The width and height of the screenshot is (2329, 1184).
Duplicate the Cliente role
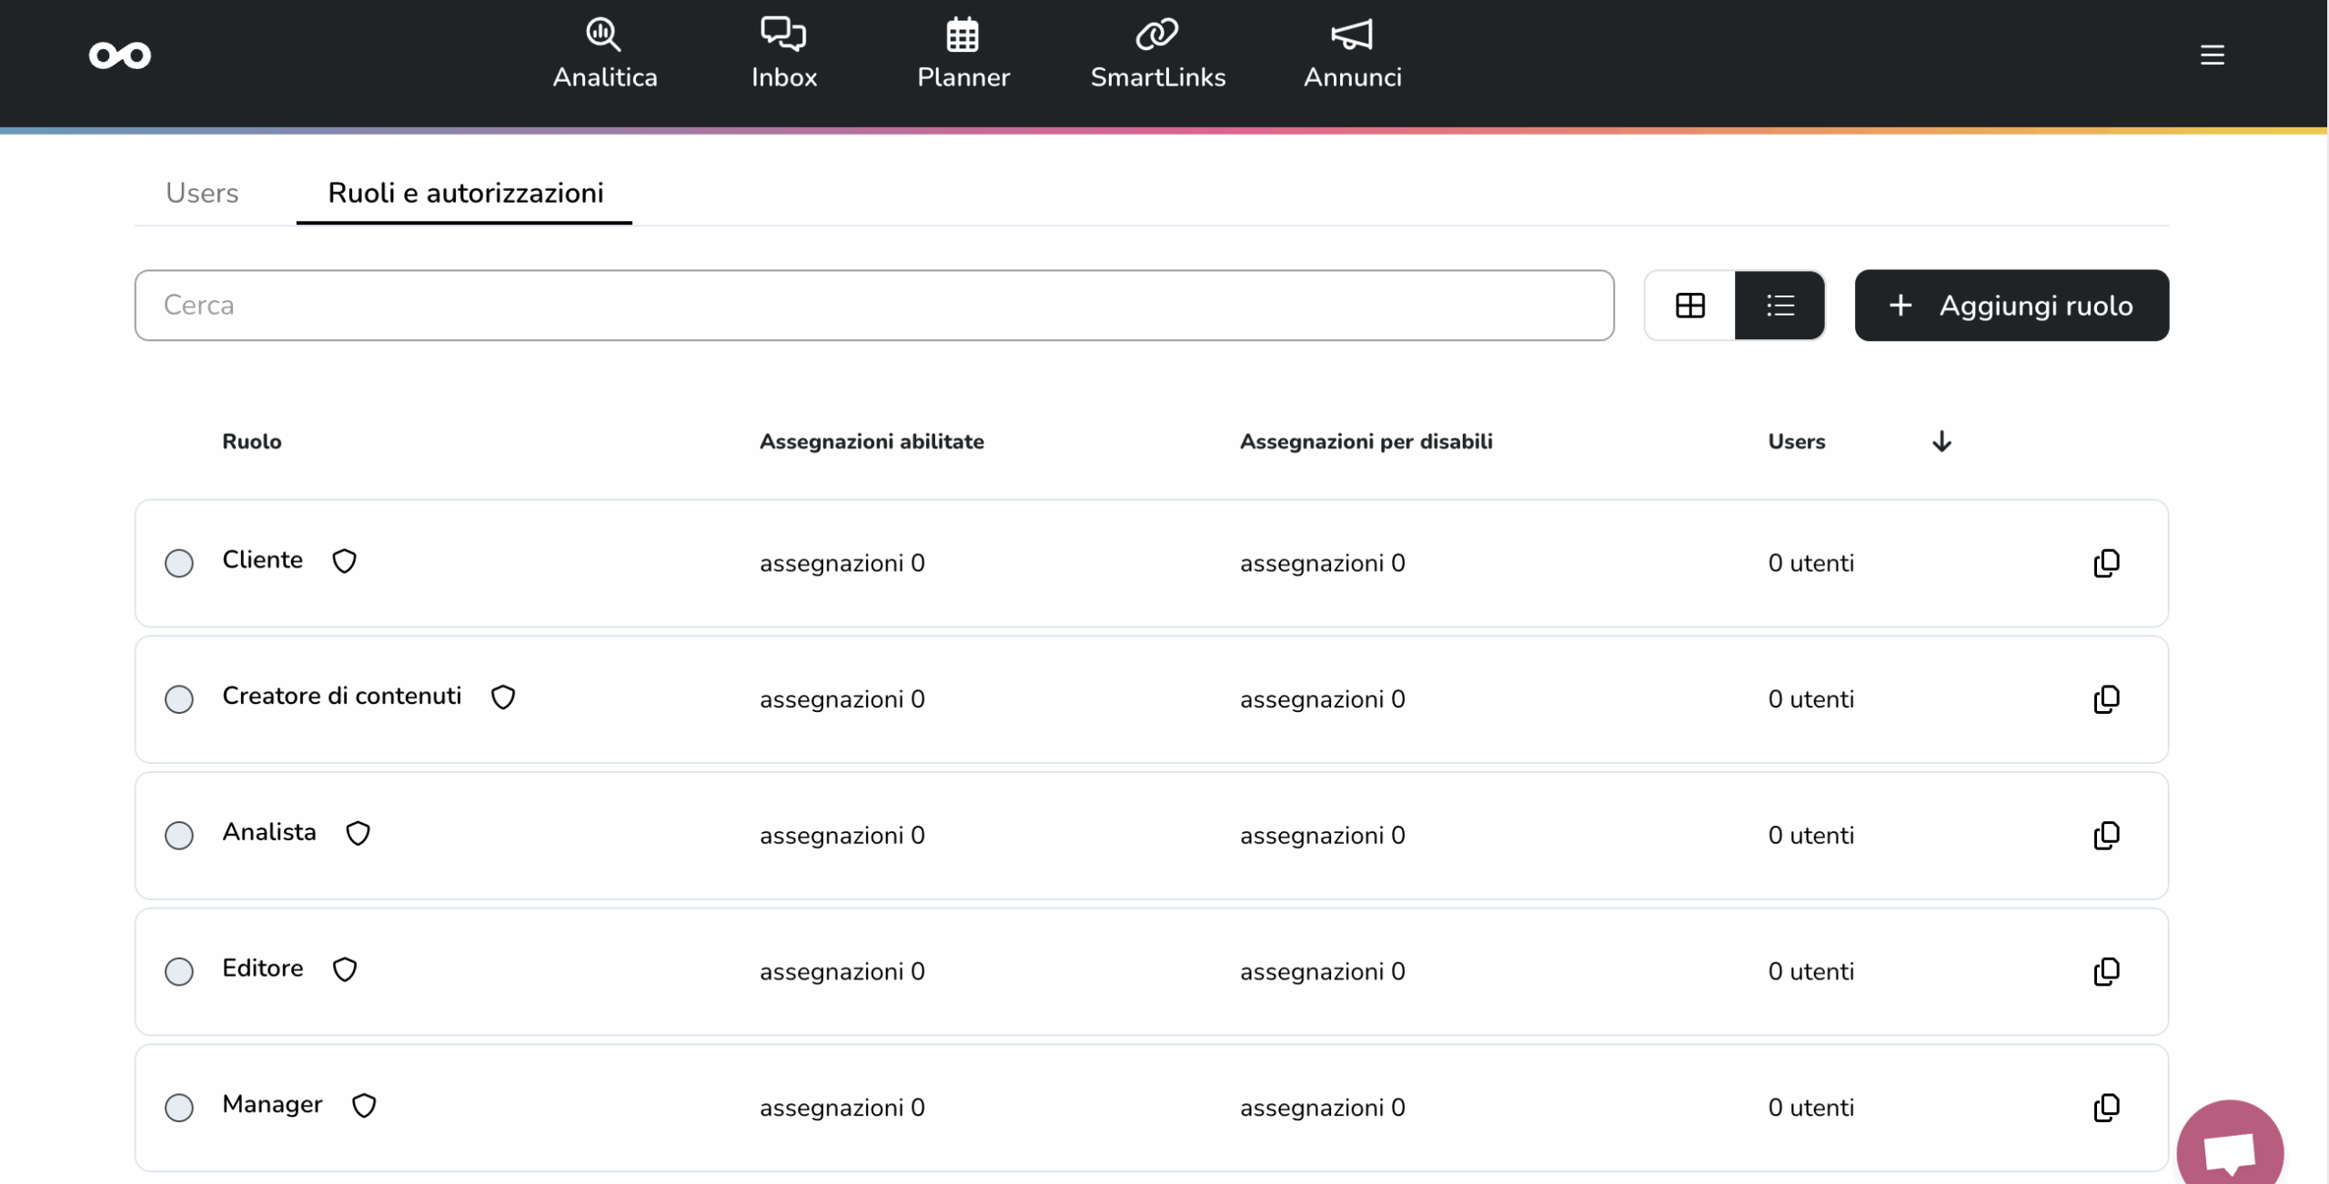tap(2106, 563)
